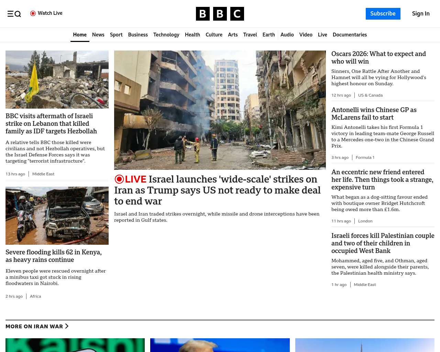Click the dog-sitting favour summary text
The width and height of the screenshot is (440, 352).
click(x=379, y=203)
